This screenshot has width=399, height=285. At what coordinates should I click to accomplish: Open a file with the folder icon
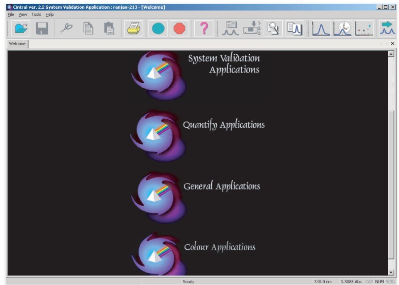pyautogui.click(x=22, y=29)
